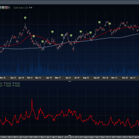Click the green event marker between Mar 15 and Apr 19
Image resolution: width=139 pixels, height=139 pixels.
(x=42, y=42)
